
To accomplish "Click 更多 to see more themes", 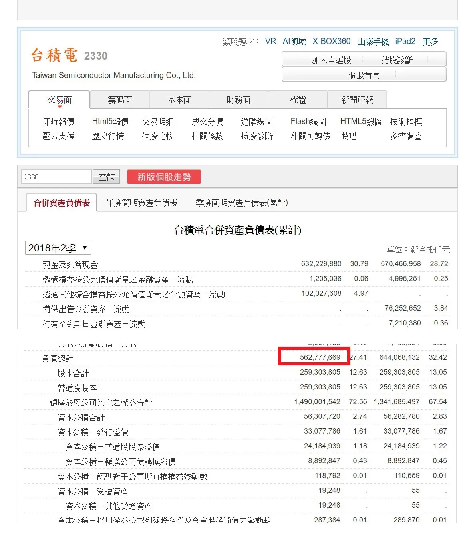I will click(431, 42).
